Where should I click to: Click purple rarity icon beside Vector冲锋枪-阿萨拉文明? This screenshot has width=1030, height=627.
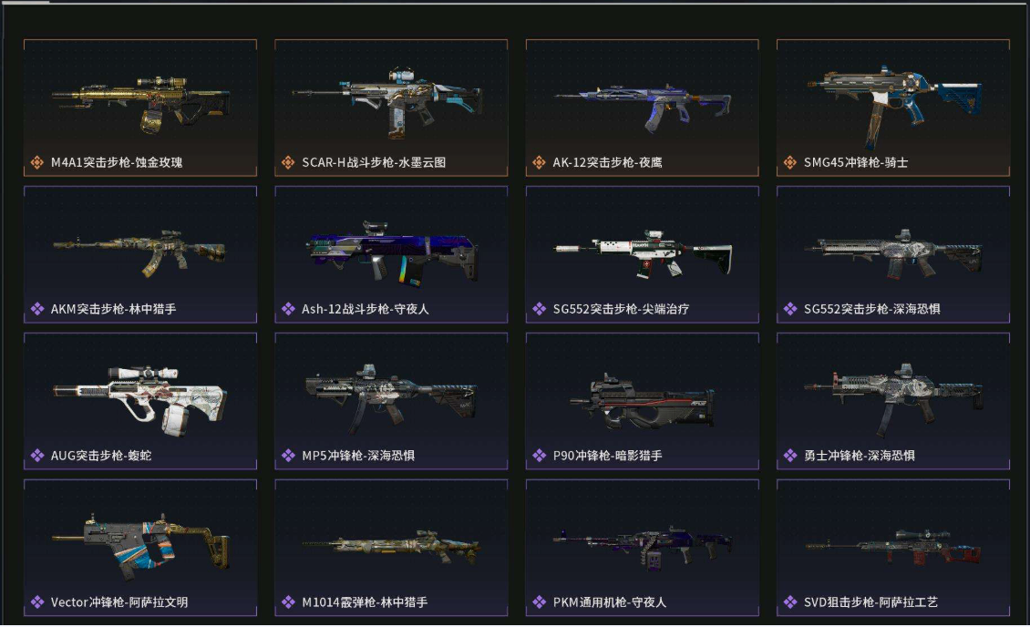(36, 601)
